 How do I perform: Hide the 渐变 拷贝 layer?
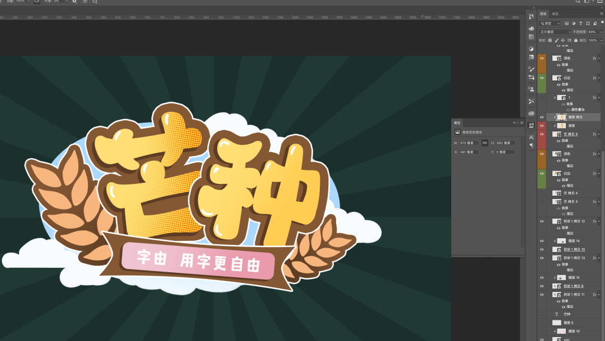pyautogui.click(x=542, y=117)
